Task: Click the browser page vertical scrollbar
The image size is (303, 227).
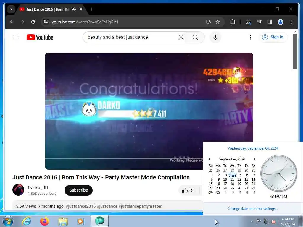Action: [x=295, y=51]
